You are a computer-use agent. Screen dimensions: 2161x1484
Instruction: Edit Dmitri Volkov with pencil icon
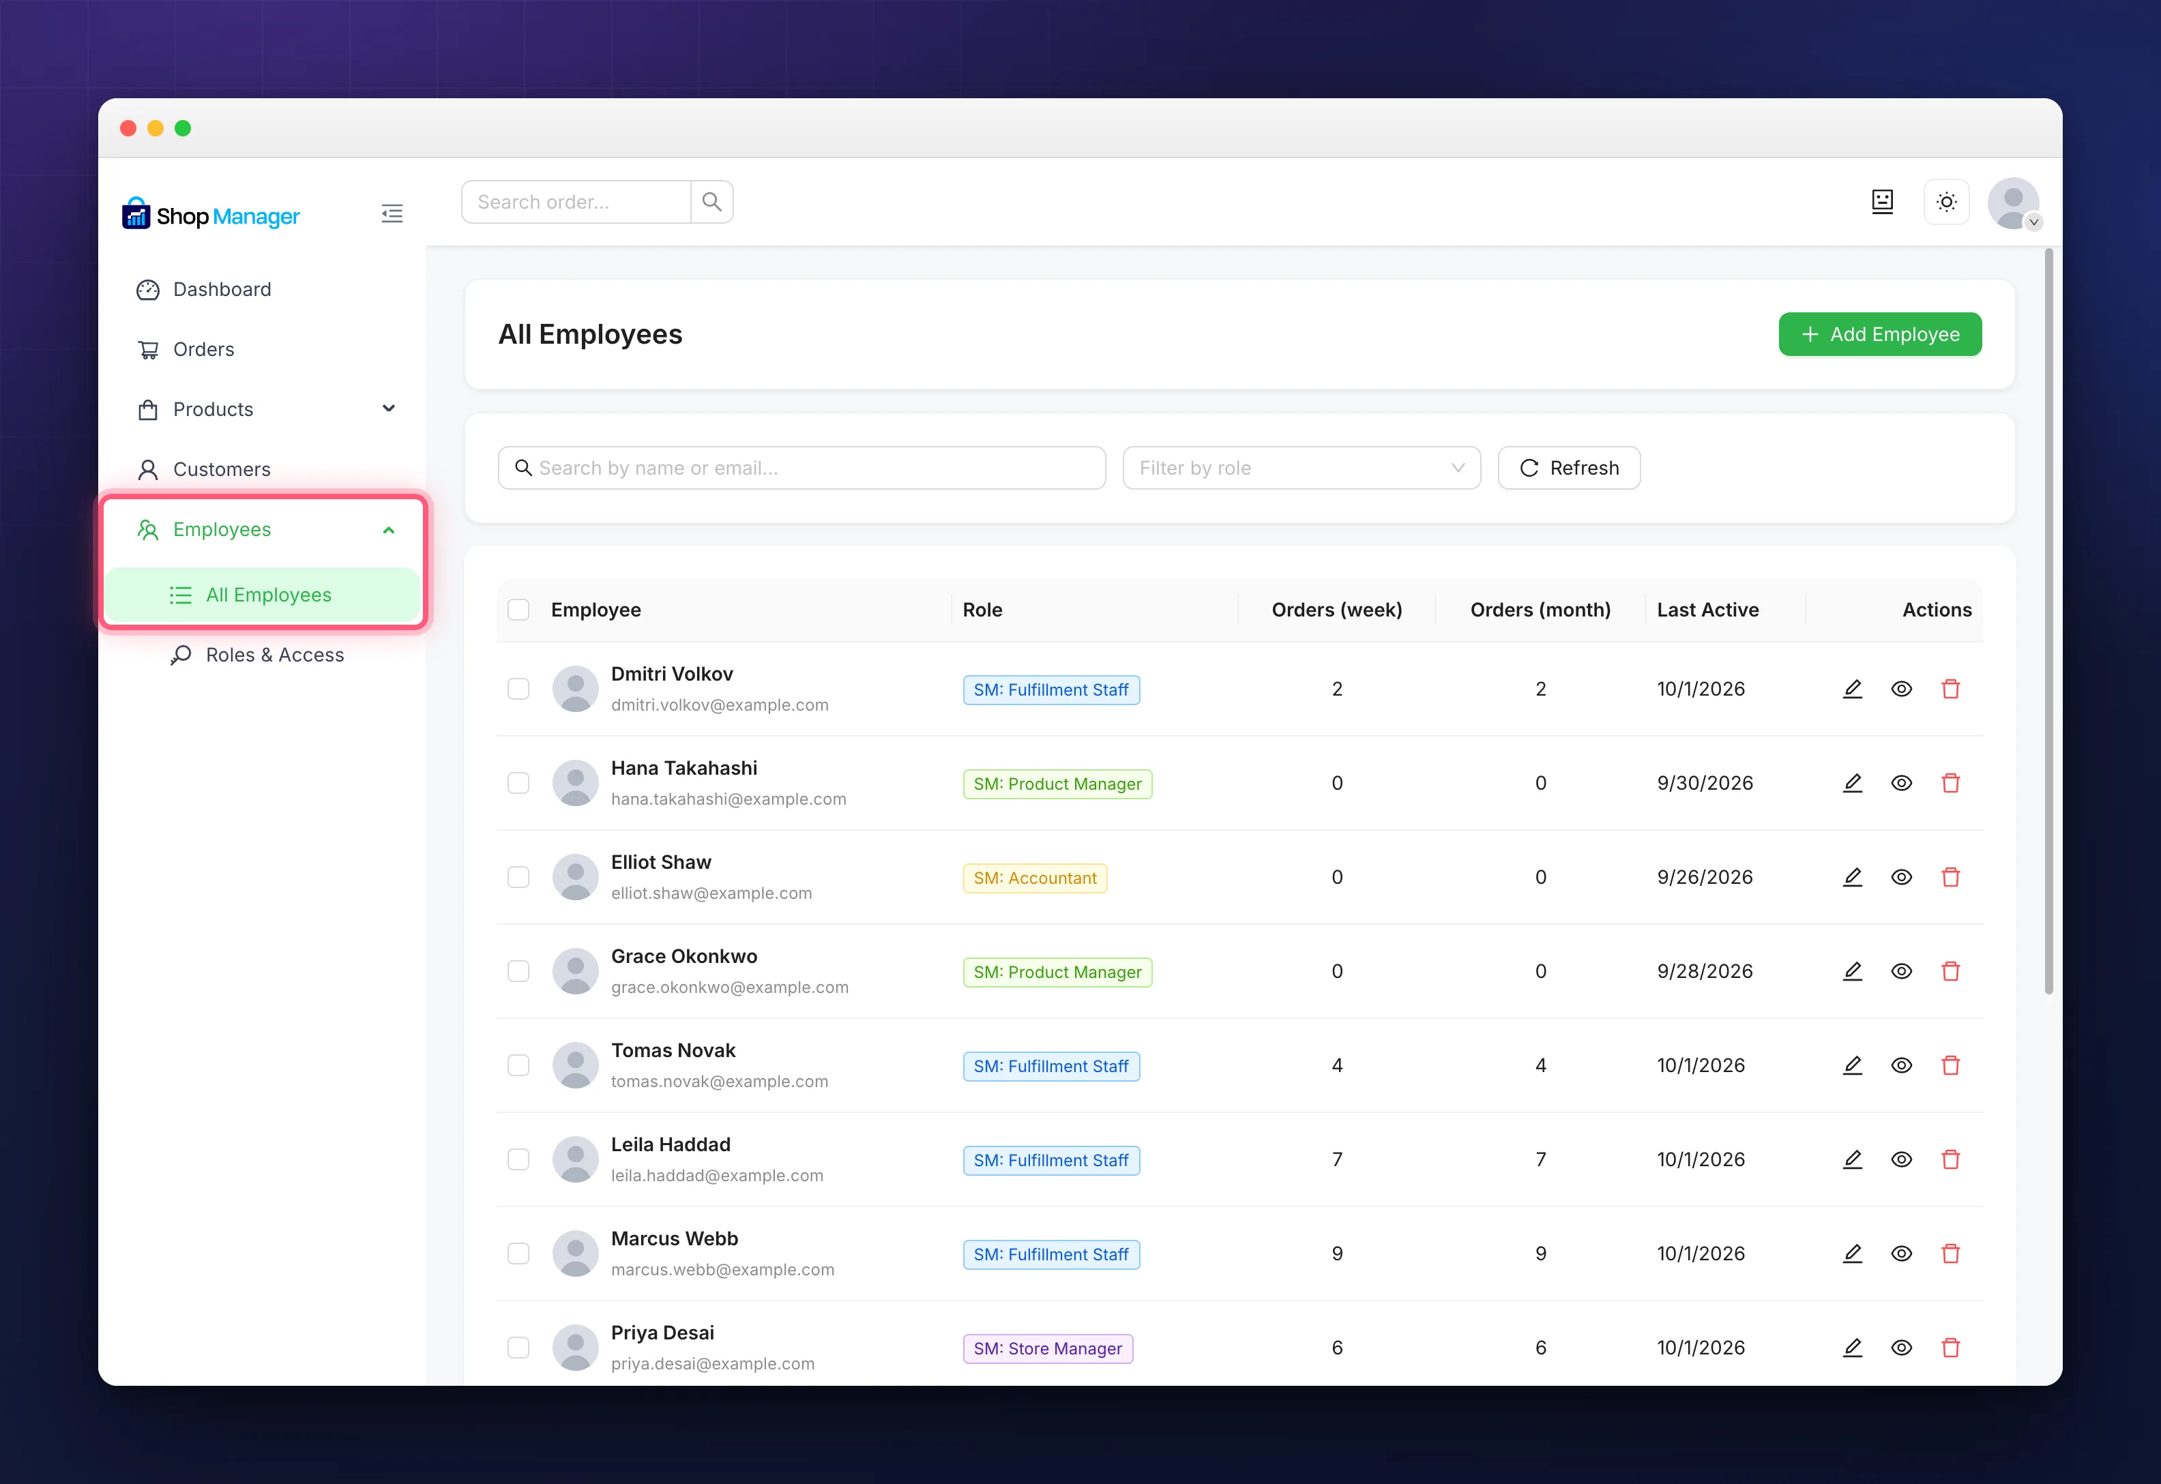click(1852, 689)
